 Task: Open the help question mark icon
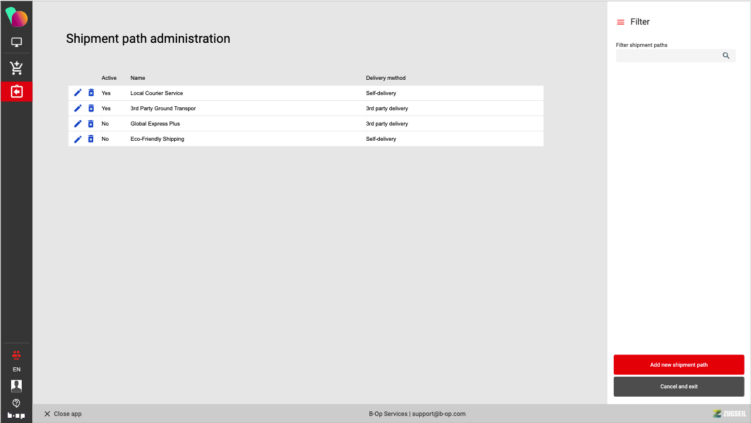pos(16,403)
